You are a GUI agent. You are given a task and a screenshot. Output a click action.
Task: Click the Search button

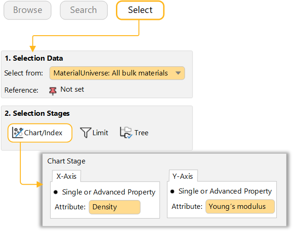point(83,10)
